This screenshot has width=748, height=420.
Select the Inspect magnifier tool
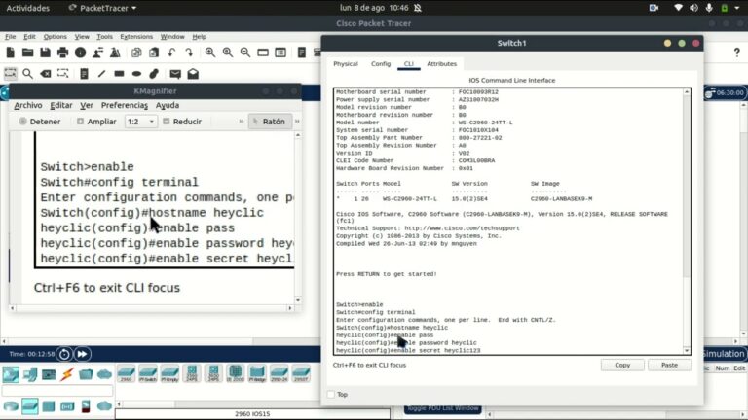coord(28,73)
